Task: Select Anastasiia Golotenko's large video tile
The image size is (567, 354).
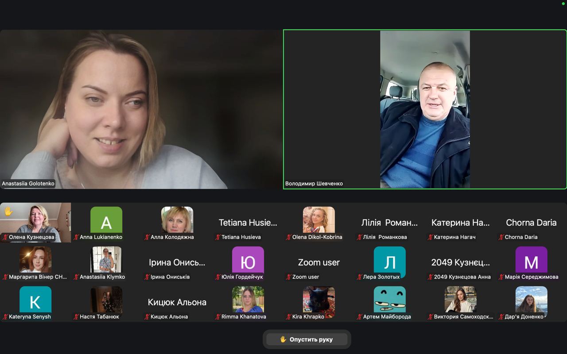Action: click(141, 109)
